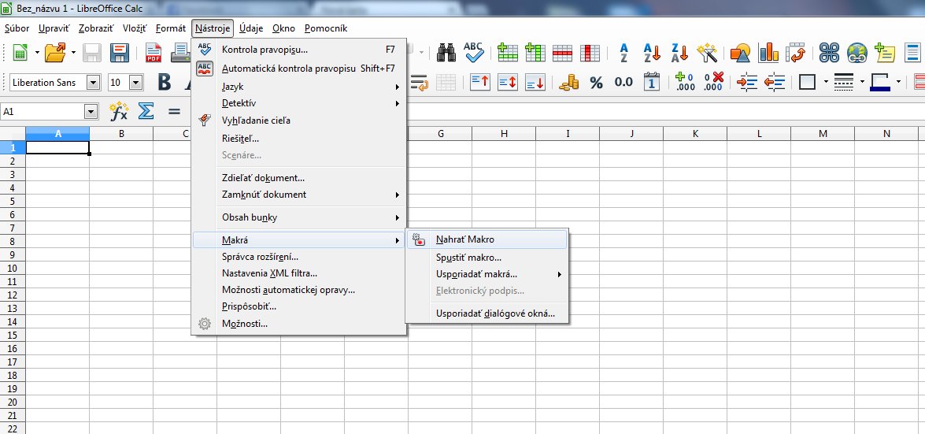Select Nahrať Makro from the submenu
The width and height of the screenshot is (925, 434).
[487, 239]
